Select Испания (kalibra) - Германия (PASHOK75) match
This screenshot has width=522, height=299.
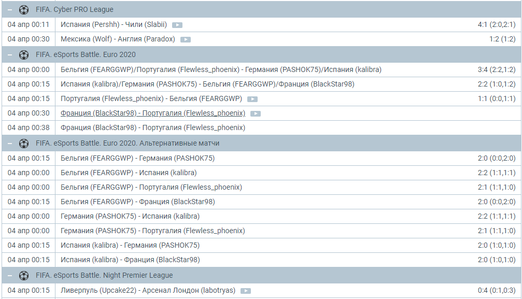click(130, 245)
